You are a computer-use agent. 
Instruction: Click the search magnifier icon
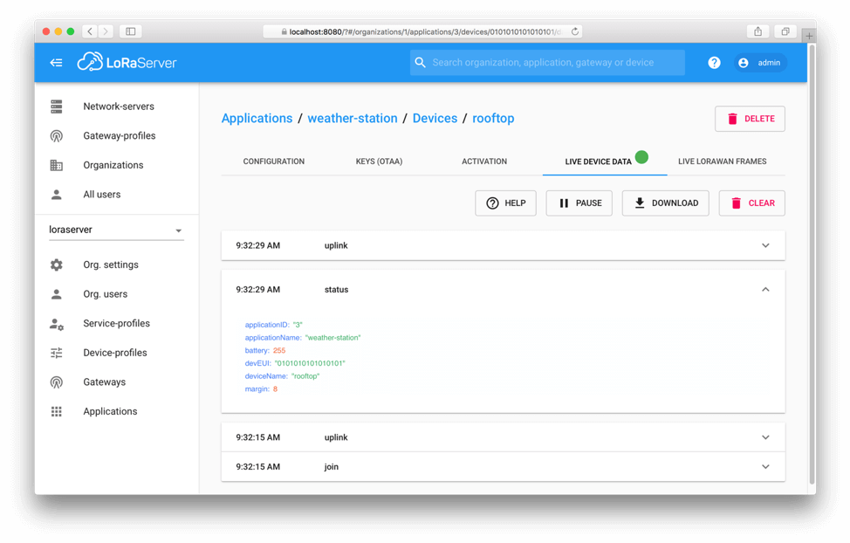420,62
